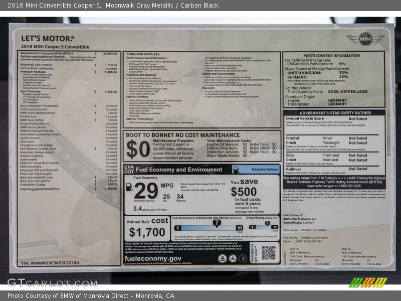401x301 pixels.
Task: Click the Annual fuel cost $1,700
Action: tap(147, 232)
